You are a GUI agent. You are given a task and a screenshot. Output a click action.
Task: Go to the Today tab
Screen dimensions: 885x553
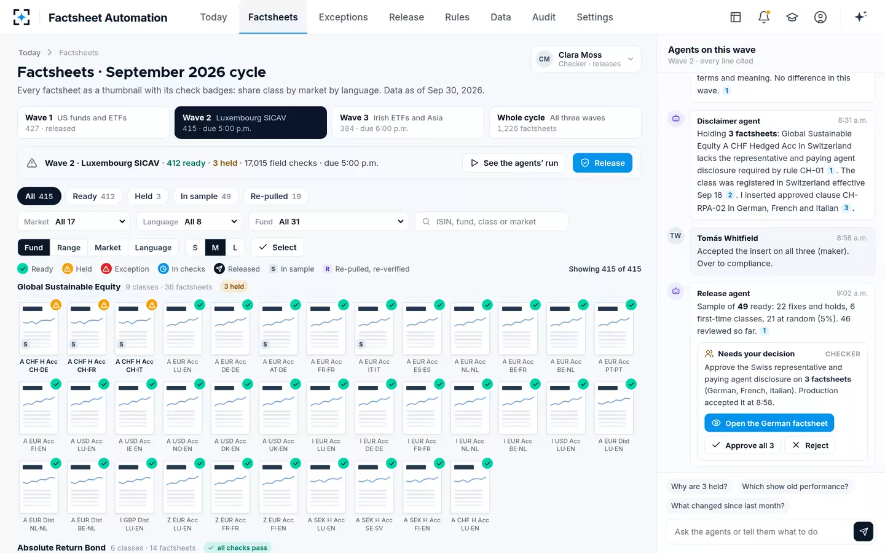(x=214, y=17)
